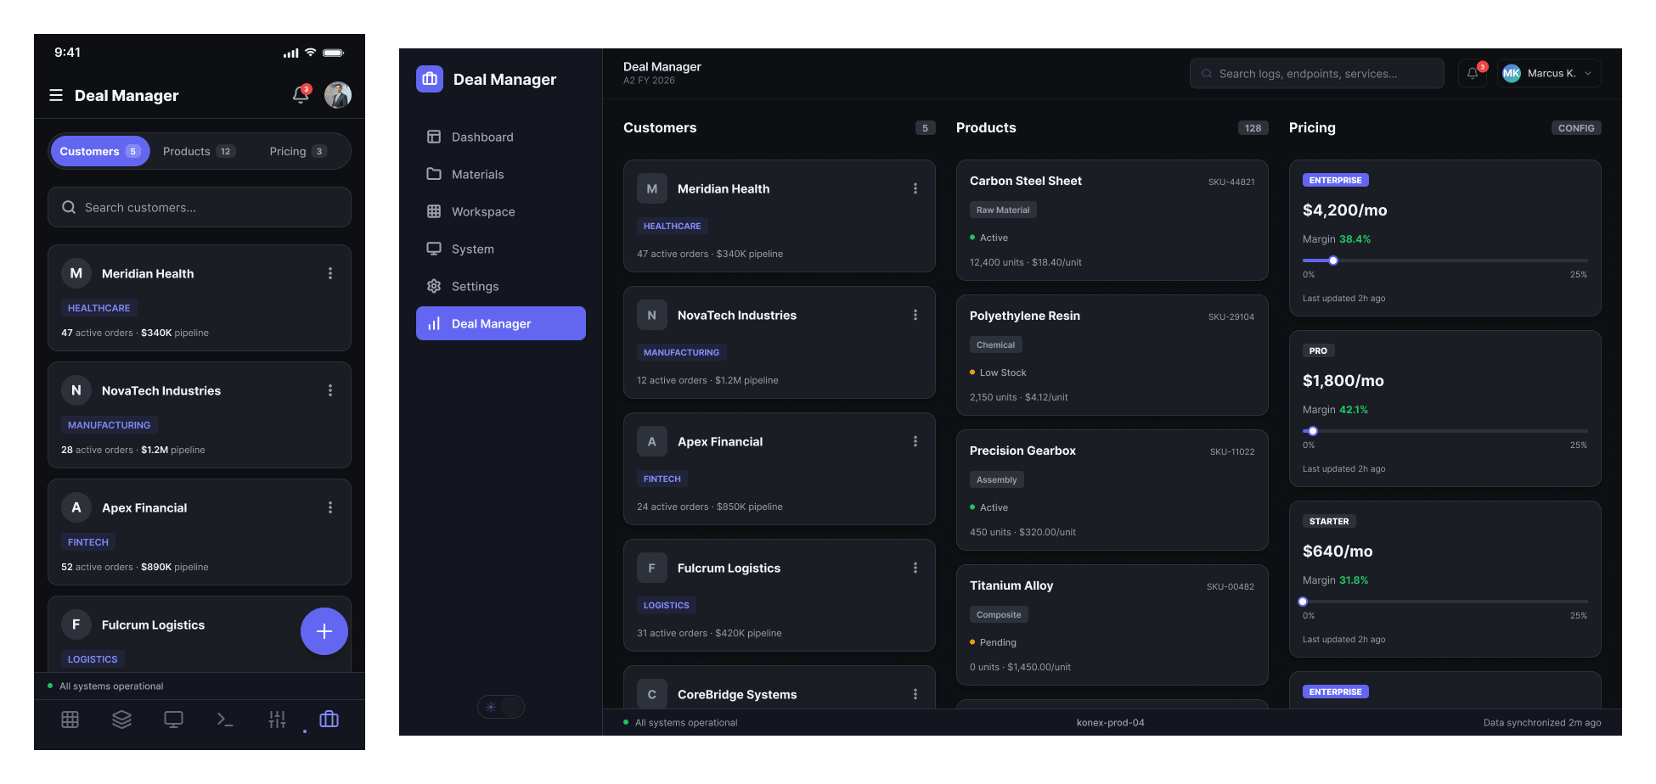1656x784 pixels.
Task: Open the Polyethylene Resin product card
Action: (1112, 356)
